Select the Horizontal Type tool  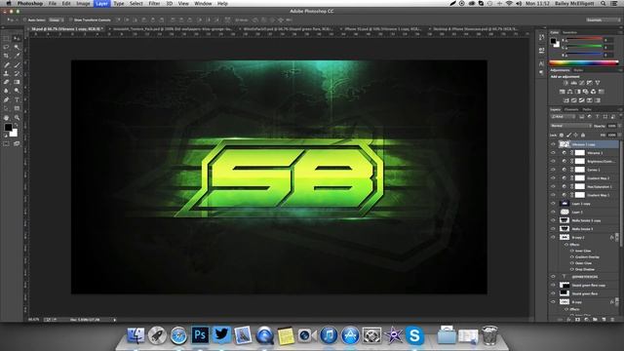pyautogui.click(x=17, y=99)
